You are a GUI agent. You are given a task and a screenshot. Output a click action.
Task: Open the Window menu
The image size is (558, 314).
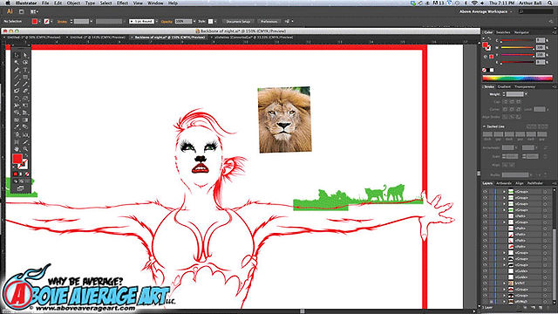point(155,3)
